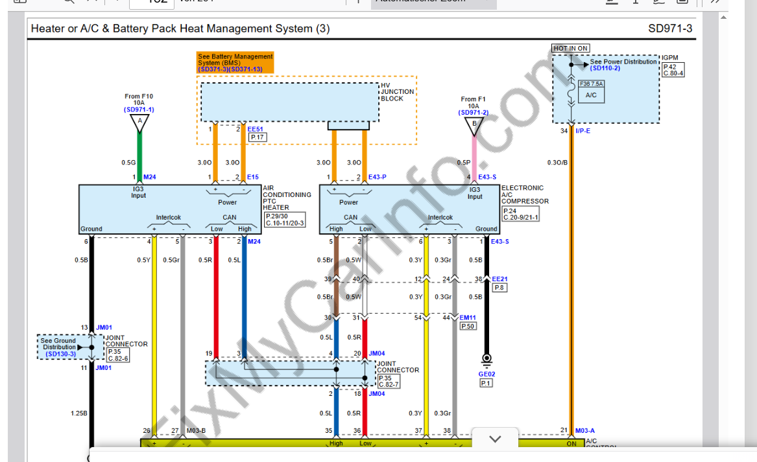Viewport: 757px width, 462px height.
Task: Select the text annotation tool
Action: click(635, 2)
